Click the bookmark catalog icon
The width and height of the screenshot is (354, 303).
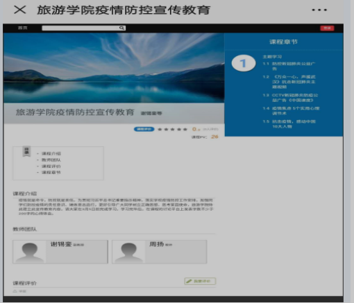pos(26,151)
